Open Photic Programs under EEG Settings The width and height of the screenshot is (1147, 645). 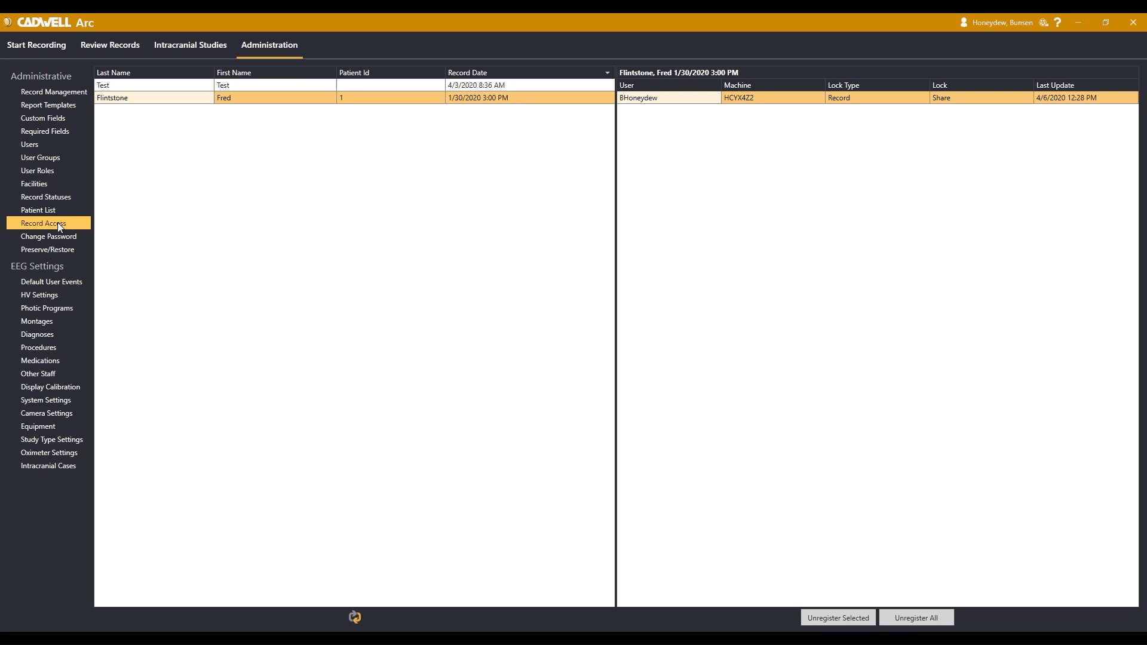(x=47, y=308)
